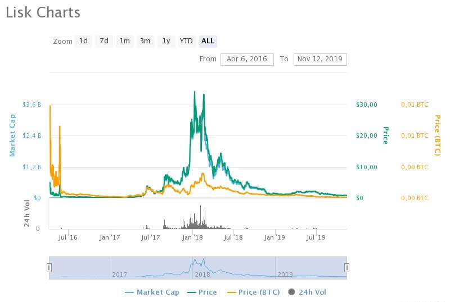Click the Jan '19 x-axis label

pyautogui.click(x=274, y=237)
